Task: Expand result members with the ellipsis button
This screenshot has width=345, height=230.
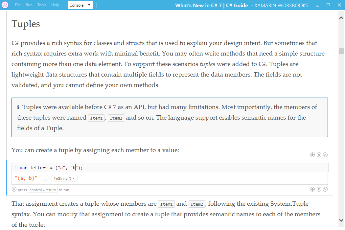Action: 44,178
